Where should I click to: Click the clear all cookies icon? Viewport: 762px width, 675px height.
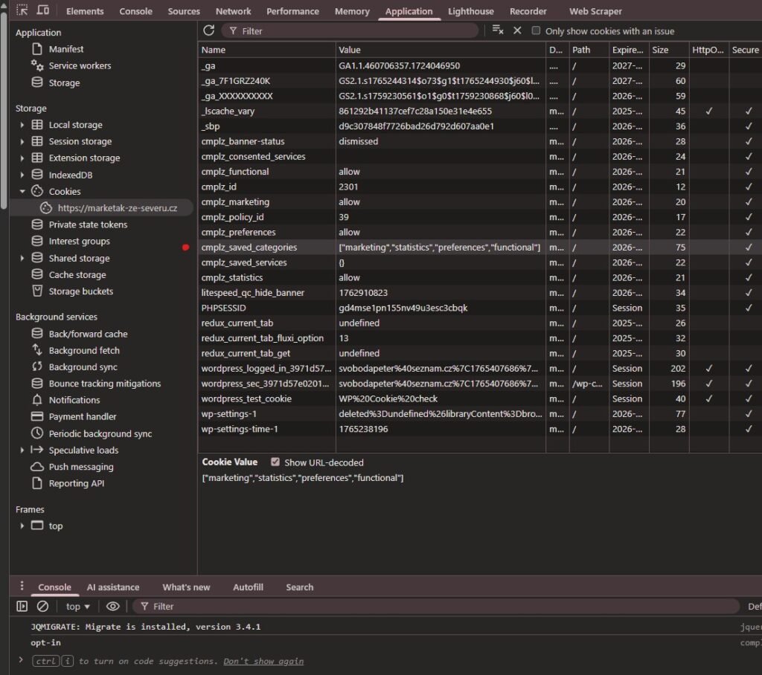point(498,30)
